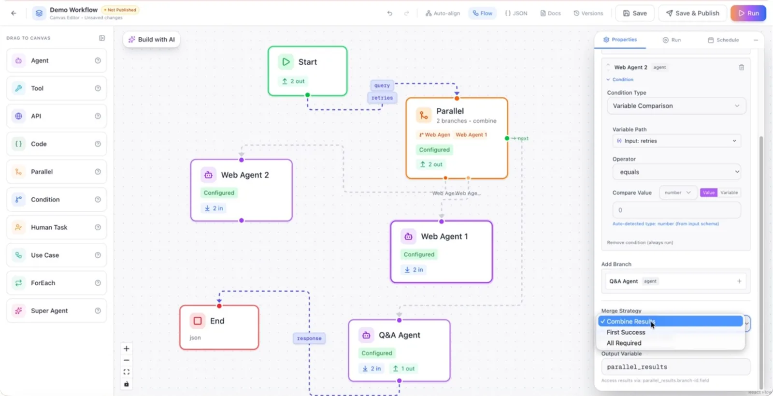Click the Output Variable field

point(675,367)
